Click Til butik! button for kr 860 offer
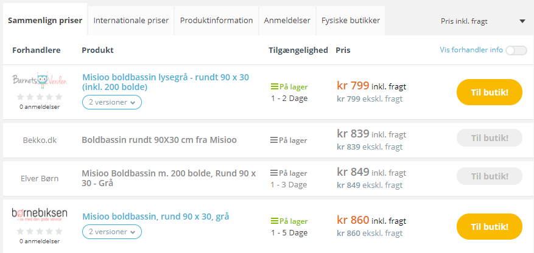 tap(490, 226)
